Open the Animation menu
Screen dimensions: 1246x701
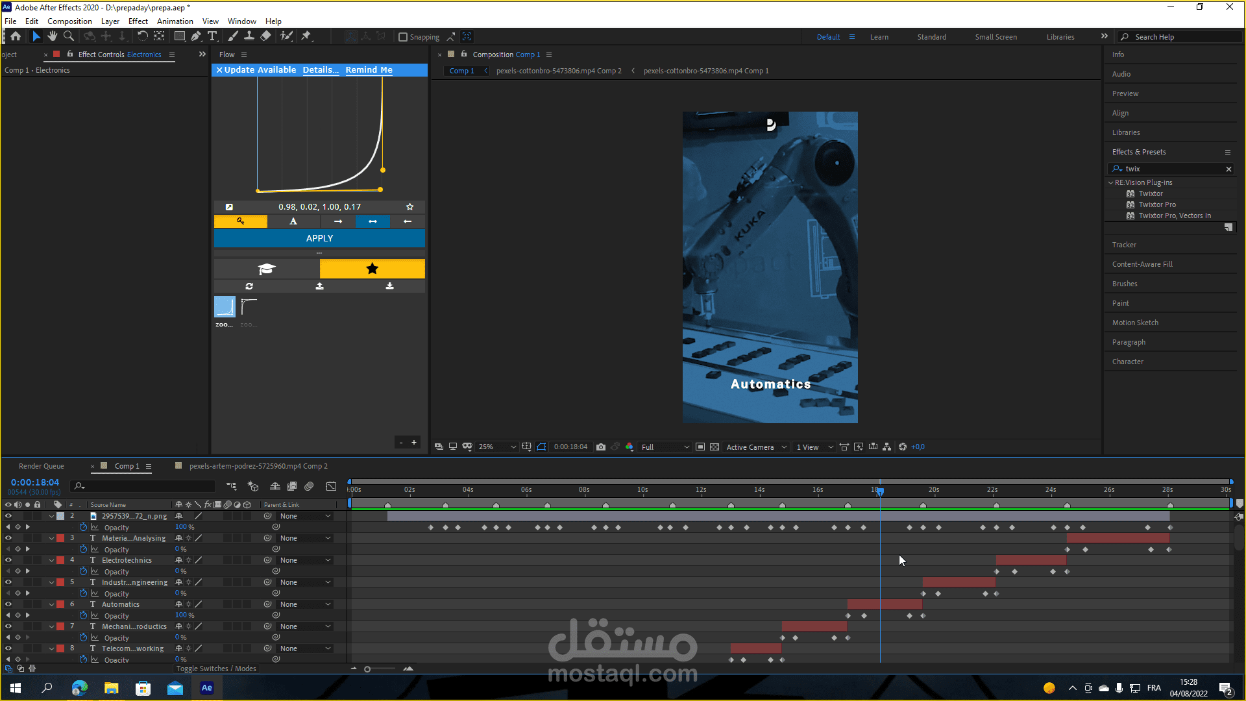tap(175, 21)
